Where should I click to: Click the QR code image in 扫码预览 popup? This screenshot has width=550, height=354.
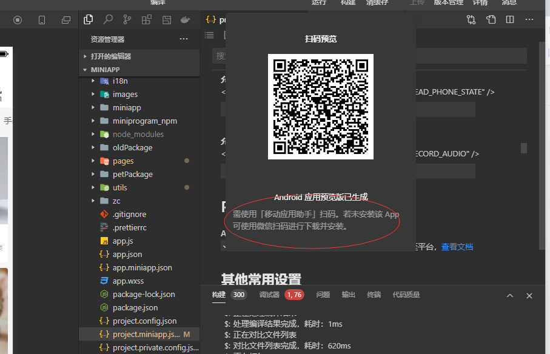click(x=321, y=107)
